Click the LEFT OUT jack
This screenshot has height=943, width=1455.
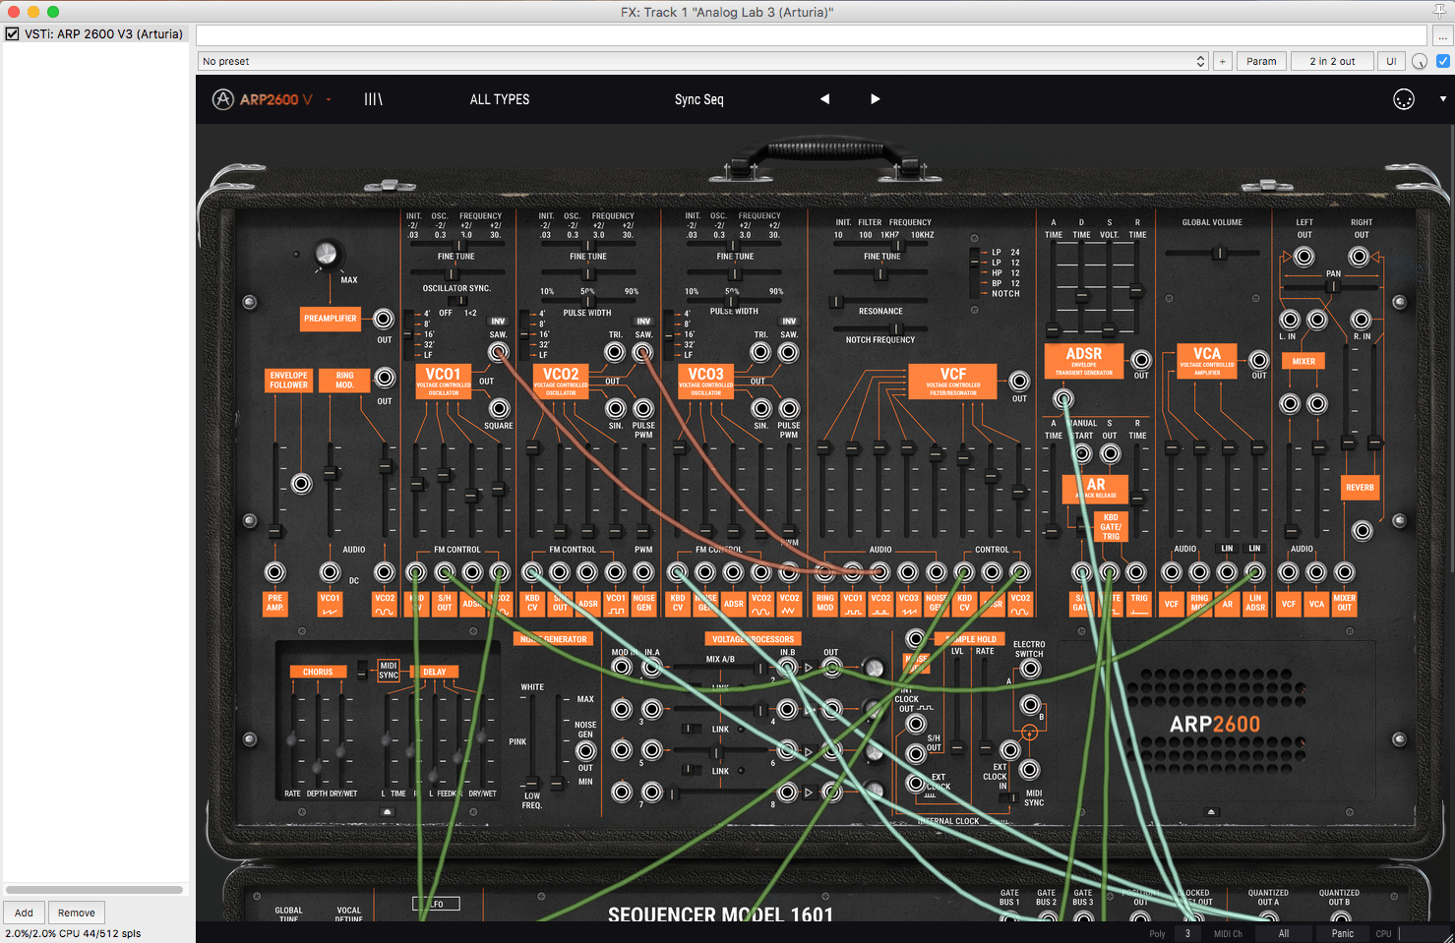pyautogui.click(x=1303, y=257)
